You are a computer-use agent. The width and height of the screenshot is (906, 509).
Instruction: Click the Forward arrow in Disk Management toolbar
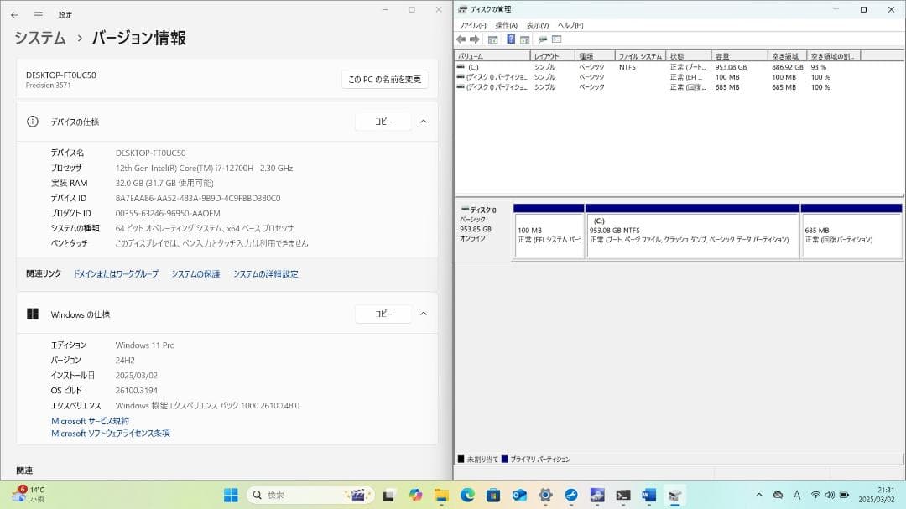click(475, 39)
